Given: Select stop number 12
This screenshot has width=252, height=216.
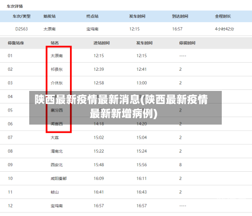Looking at the screenshot, I should coord(10,206).
